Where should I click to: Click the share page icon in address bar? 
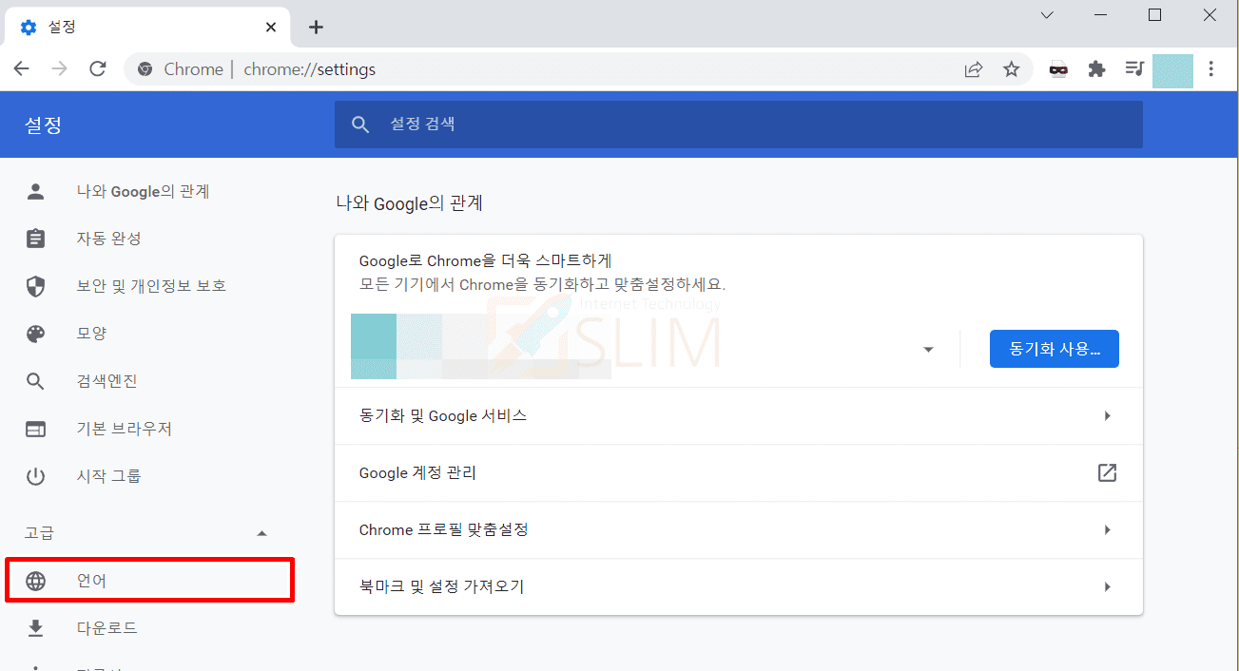point(973,69)
